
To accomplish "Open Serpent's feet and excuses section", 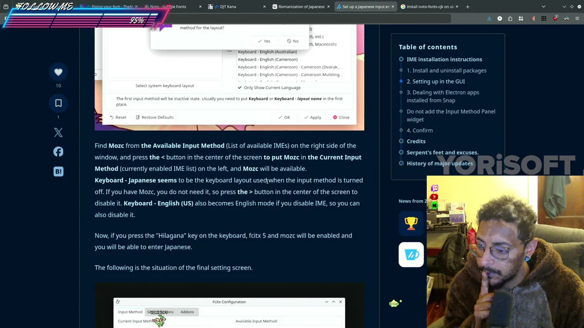I will tap(443, 153).
